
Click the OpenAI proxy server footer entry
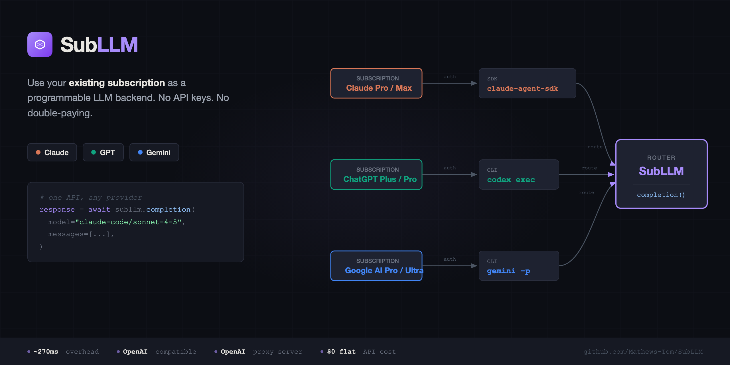point(258,352)
